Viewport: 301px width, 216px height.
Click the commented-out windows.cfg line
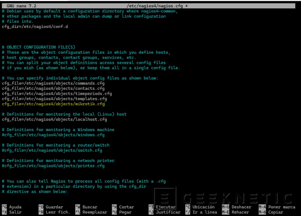[53, 135]
